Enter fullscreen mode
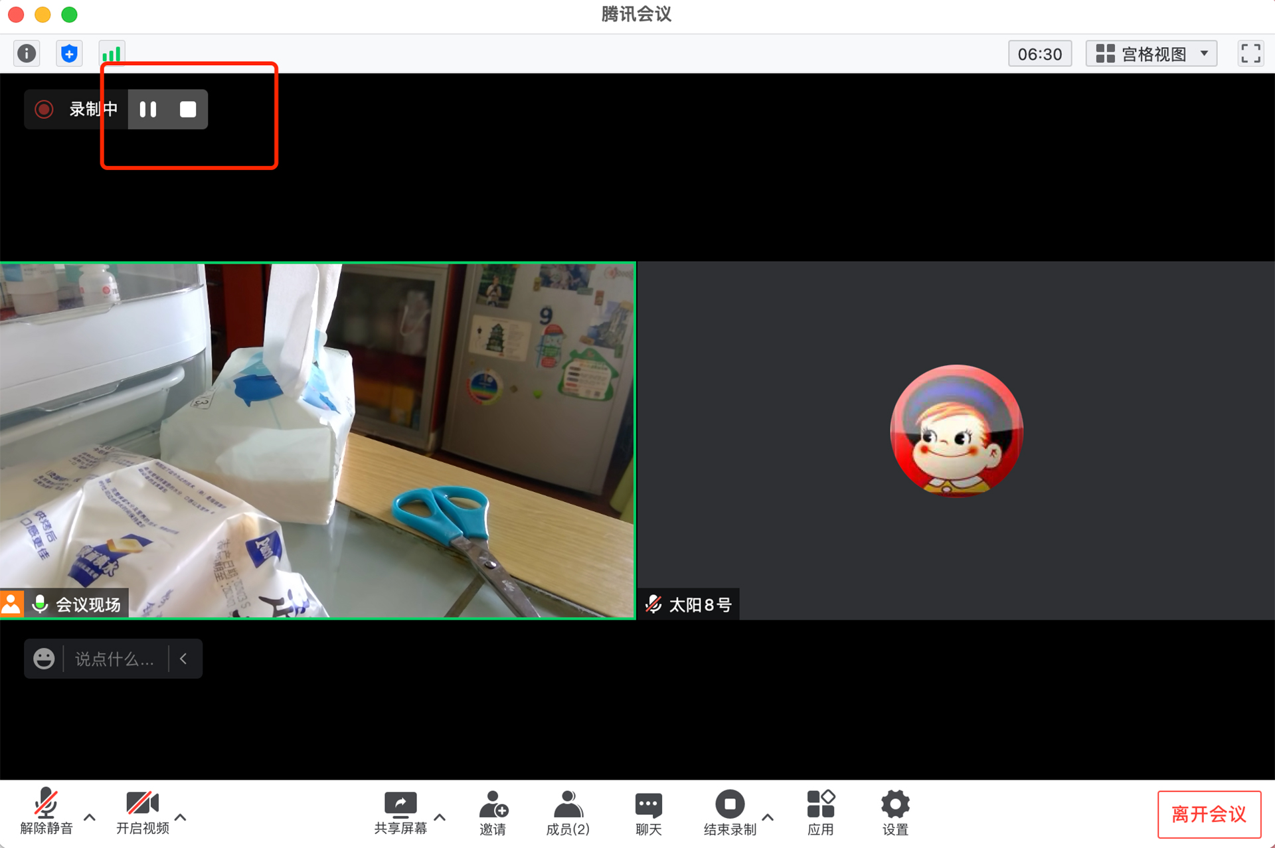 click(x=1250, y=53)
